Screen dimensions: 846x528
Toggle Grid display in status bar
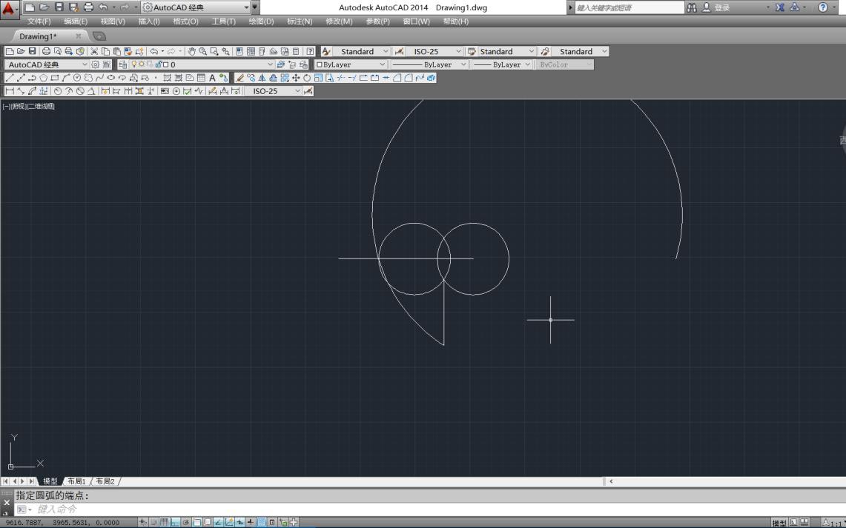(165, 523)
